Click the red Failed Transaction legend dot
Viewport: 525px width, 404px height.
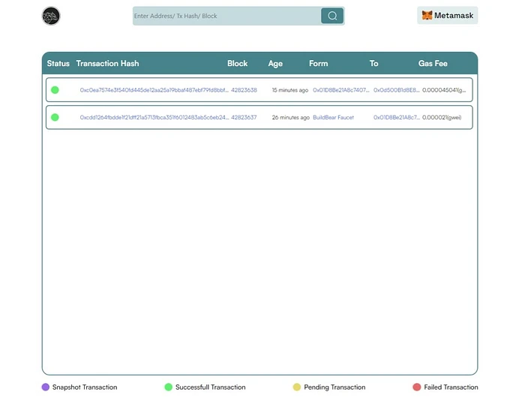pos(417,387)
